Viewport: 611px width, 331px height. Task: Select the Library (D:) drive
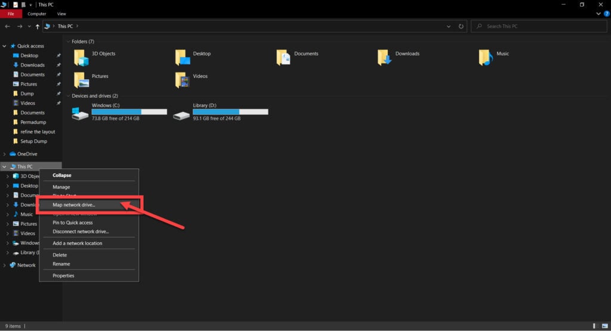[181, 114]
